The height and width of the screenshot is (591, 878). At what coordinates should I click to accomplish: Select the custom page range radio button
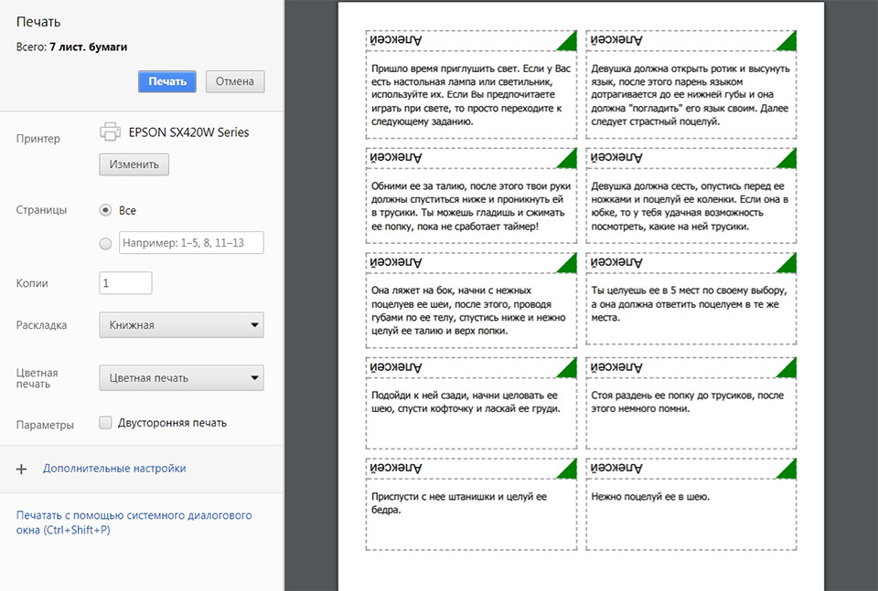pyautogui.click(x=105, y=243)
